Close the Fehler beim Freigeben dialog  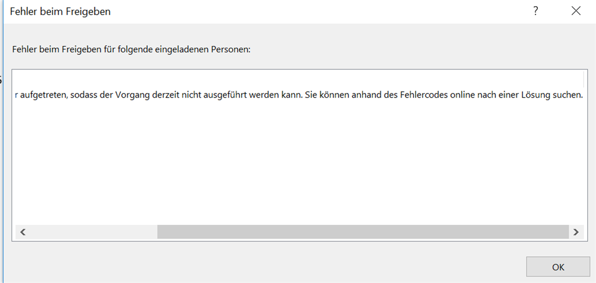[576, 12]
